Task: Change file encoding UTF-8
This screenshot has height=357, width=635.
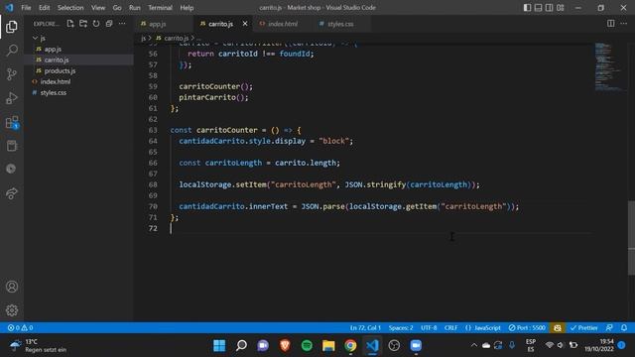Action: 429,328
